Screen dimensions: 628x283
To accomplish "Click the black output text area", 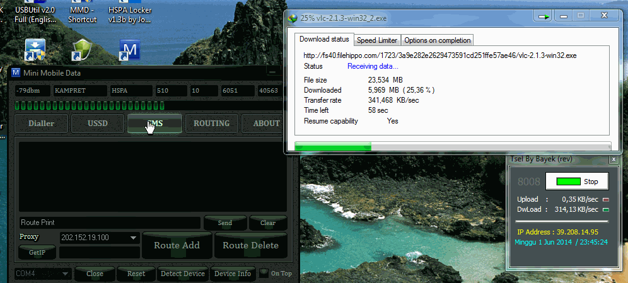I will 153,176.
